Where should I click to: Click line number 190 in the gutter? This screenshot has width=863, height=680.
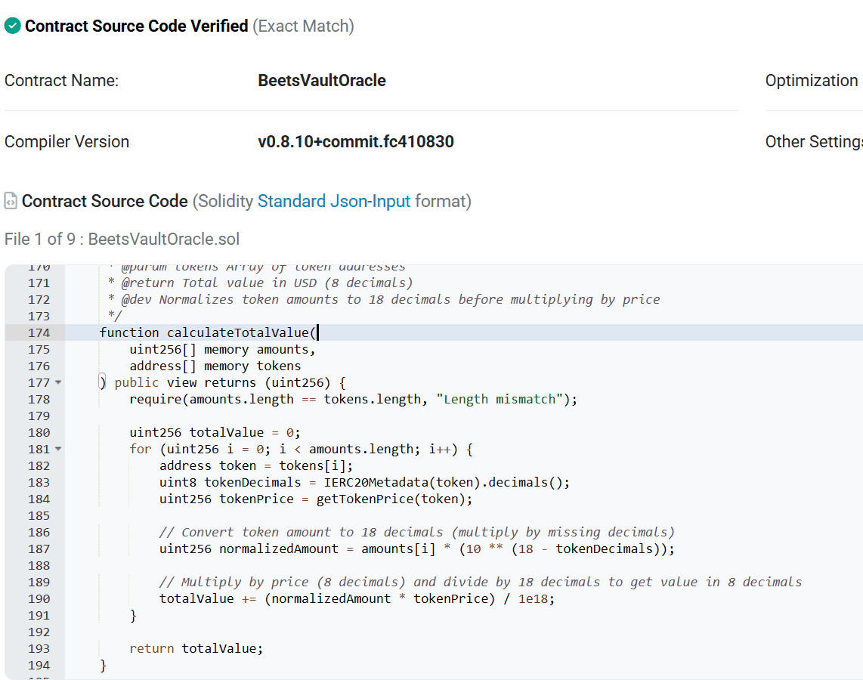pos(38,599)
